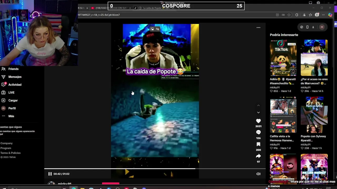Screen dimensions: 337x189
Task: Open the Program footer link
Action: [x=6, y=148]
